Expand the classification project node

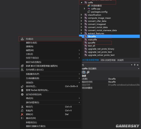[81, 15]
